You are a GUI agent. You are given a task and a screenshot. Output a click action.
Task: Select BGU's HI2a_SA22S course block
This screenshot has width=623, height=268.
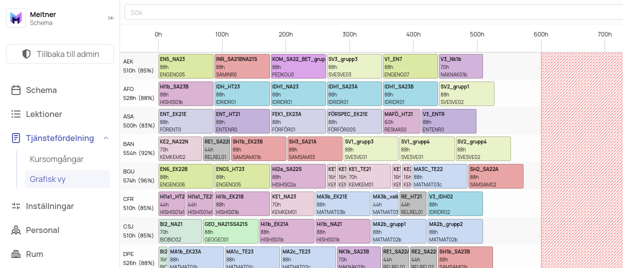point(298,176)
